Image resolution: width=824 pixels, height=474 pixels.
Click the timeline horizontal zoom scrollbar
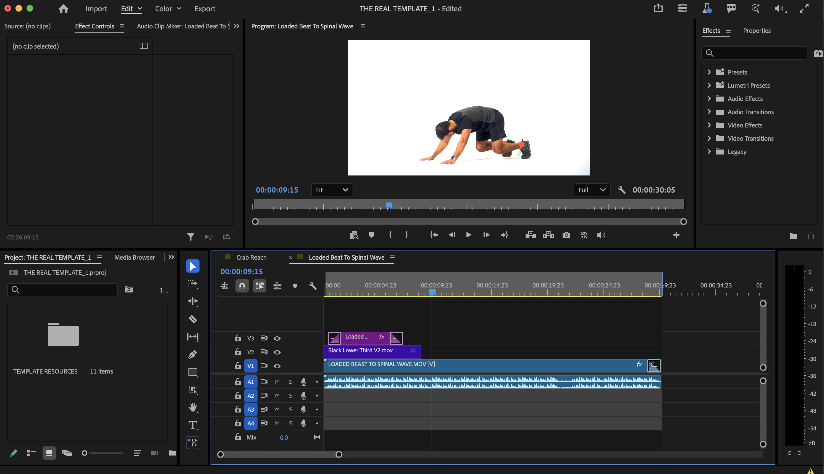[280, 454]
